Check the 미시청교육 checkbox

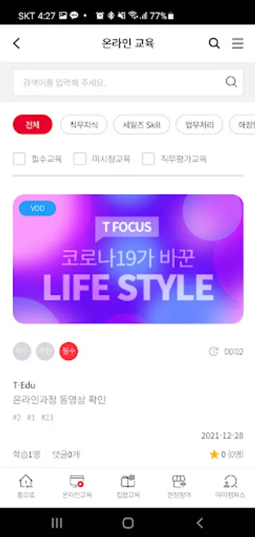pos(80,159)
